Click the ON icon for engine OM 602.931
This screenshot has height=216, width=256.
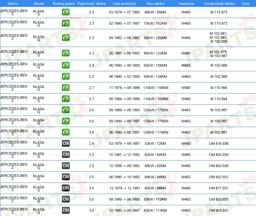65,177
